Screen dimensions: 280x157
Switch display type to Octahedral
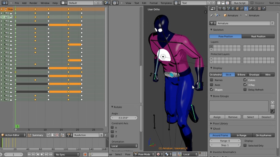[x=216, y=75]
